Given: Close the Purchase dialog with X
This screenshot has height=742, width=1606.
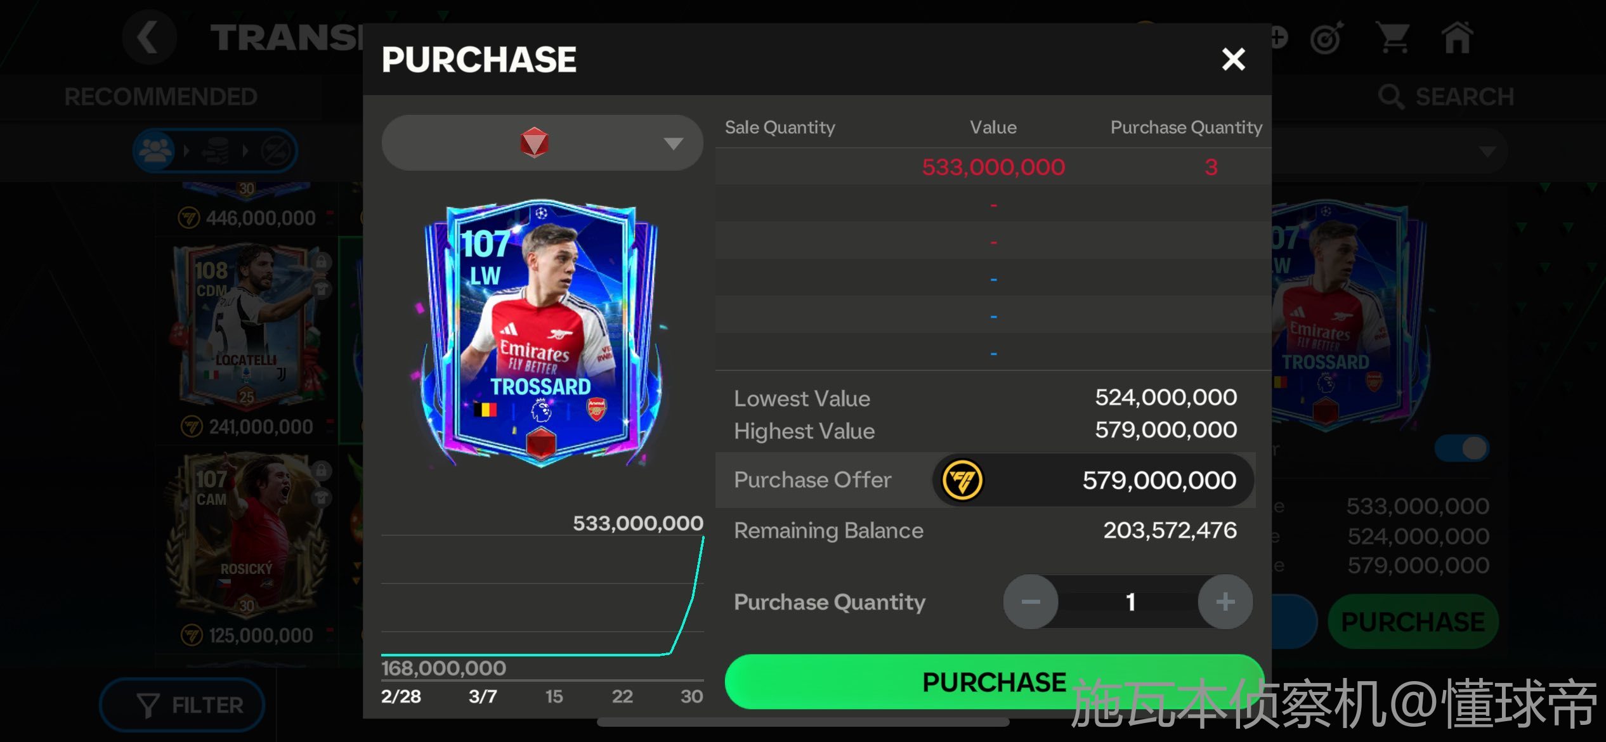Looking at the screenshot, I should 1233,59.
